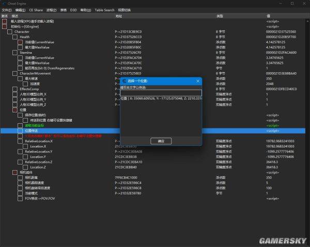Open the Table Search menu
Image resolution: width=310 pixels, height=247 pixels.
click(x=104, y=10)
